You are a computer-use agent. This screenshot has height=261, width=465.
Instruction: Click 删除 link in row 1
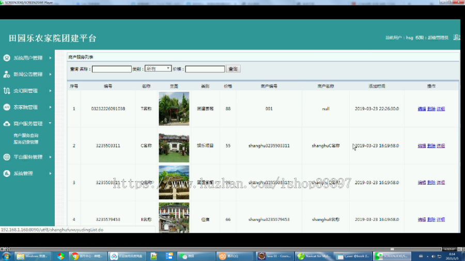tap(431, 109)
